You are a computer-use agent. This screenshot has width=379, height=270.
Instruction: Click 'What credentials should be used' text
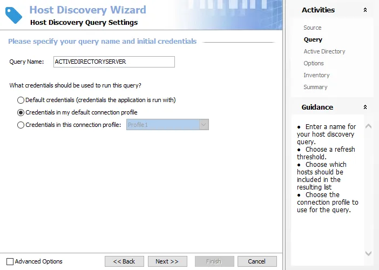[x=75, y=85]
